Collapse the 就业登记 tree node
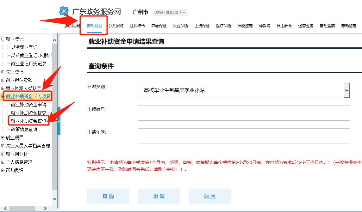The image size is (362, 212). (3, 39)
